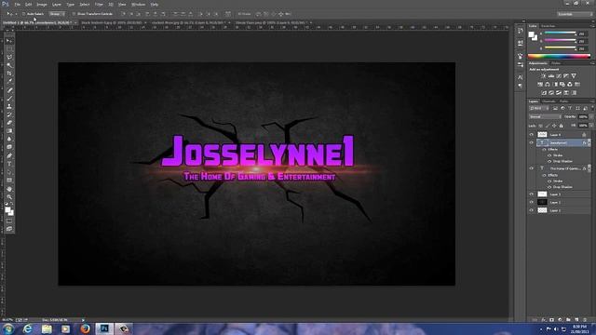Add a Curves adjustment

[559, 76]
